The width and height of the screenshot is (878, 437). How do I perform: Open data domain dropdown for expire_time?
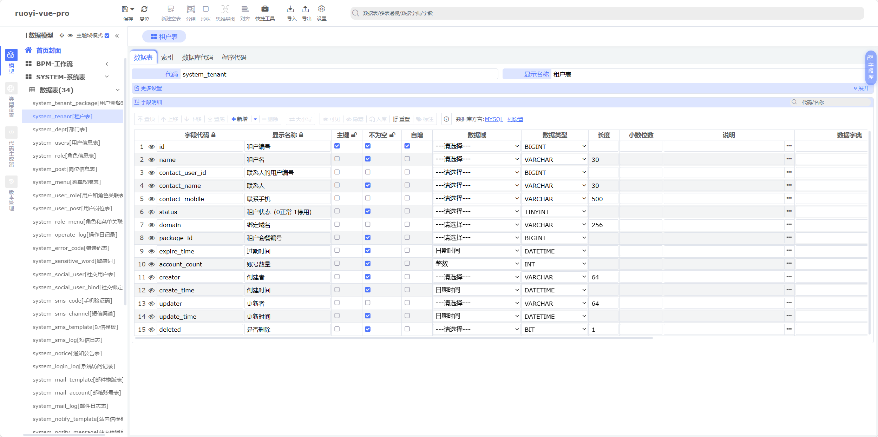point(477,251)
